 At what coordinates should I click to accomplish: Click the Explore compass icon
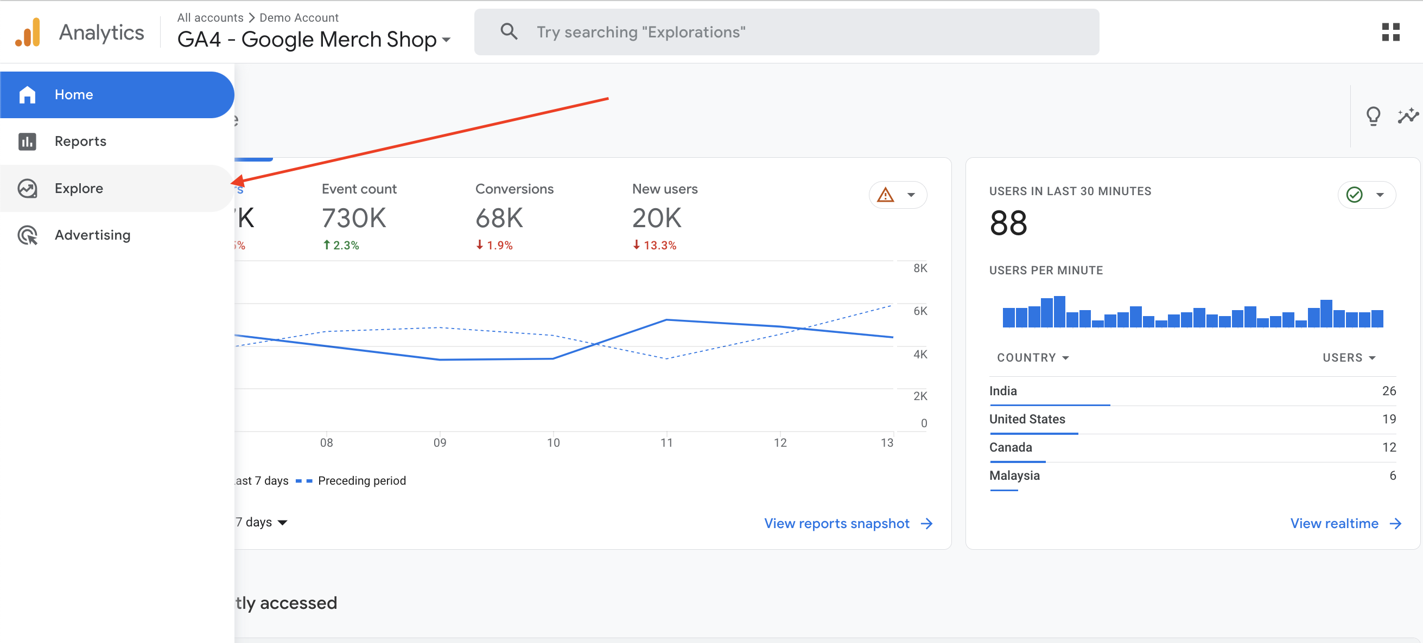[27, 188]
